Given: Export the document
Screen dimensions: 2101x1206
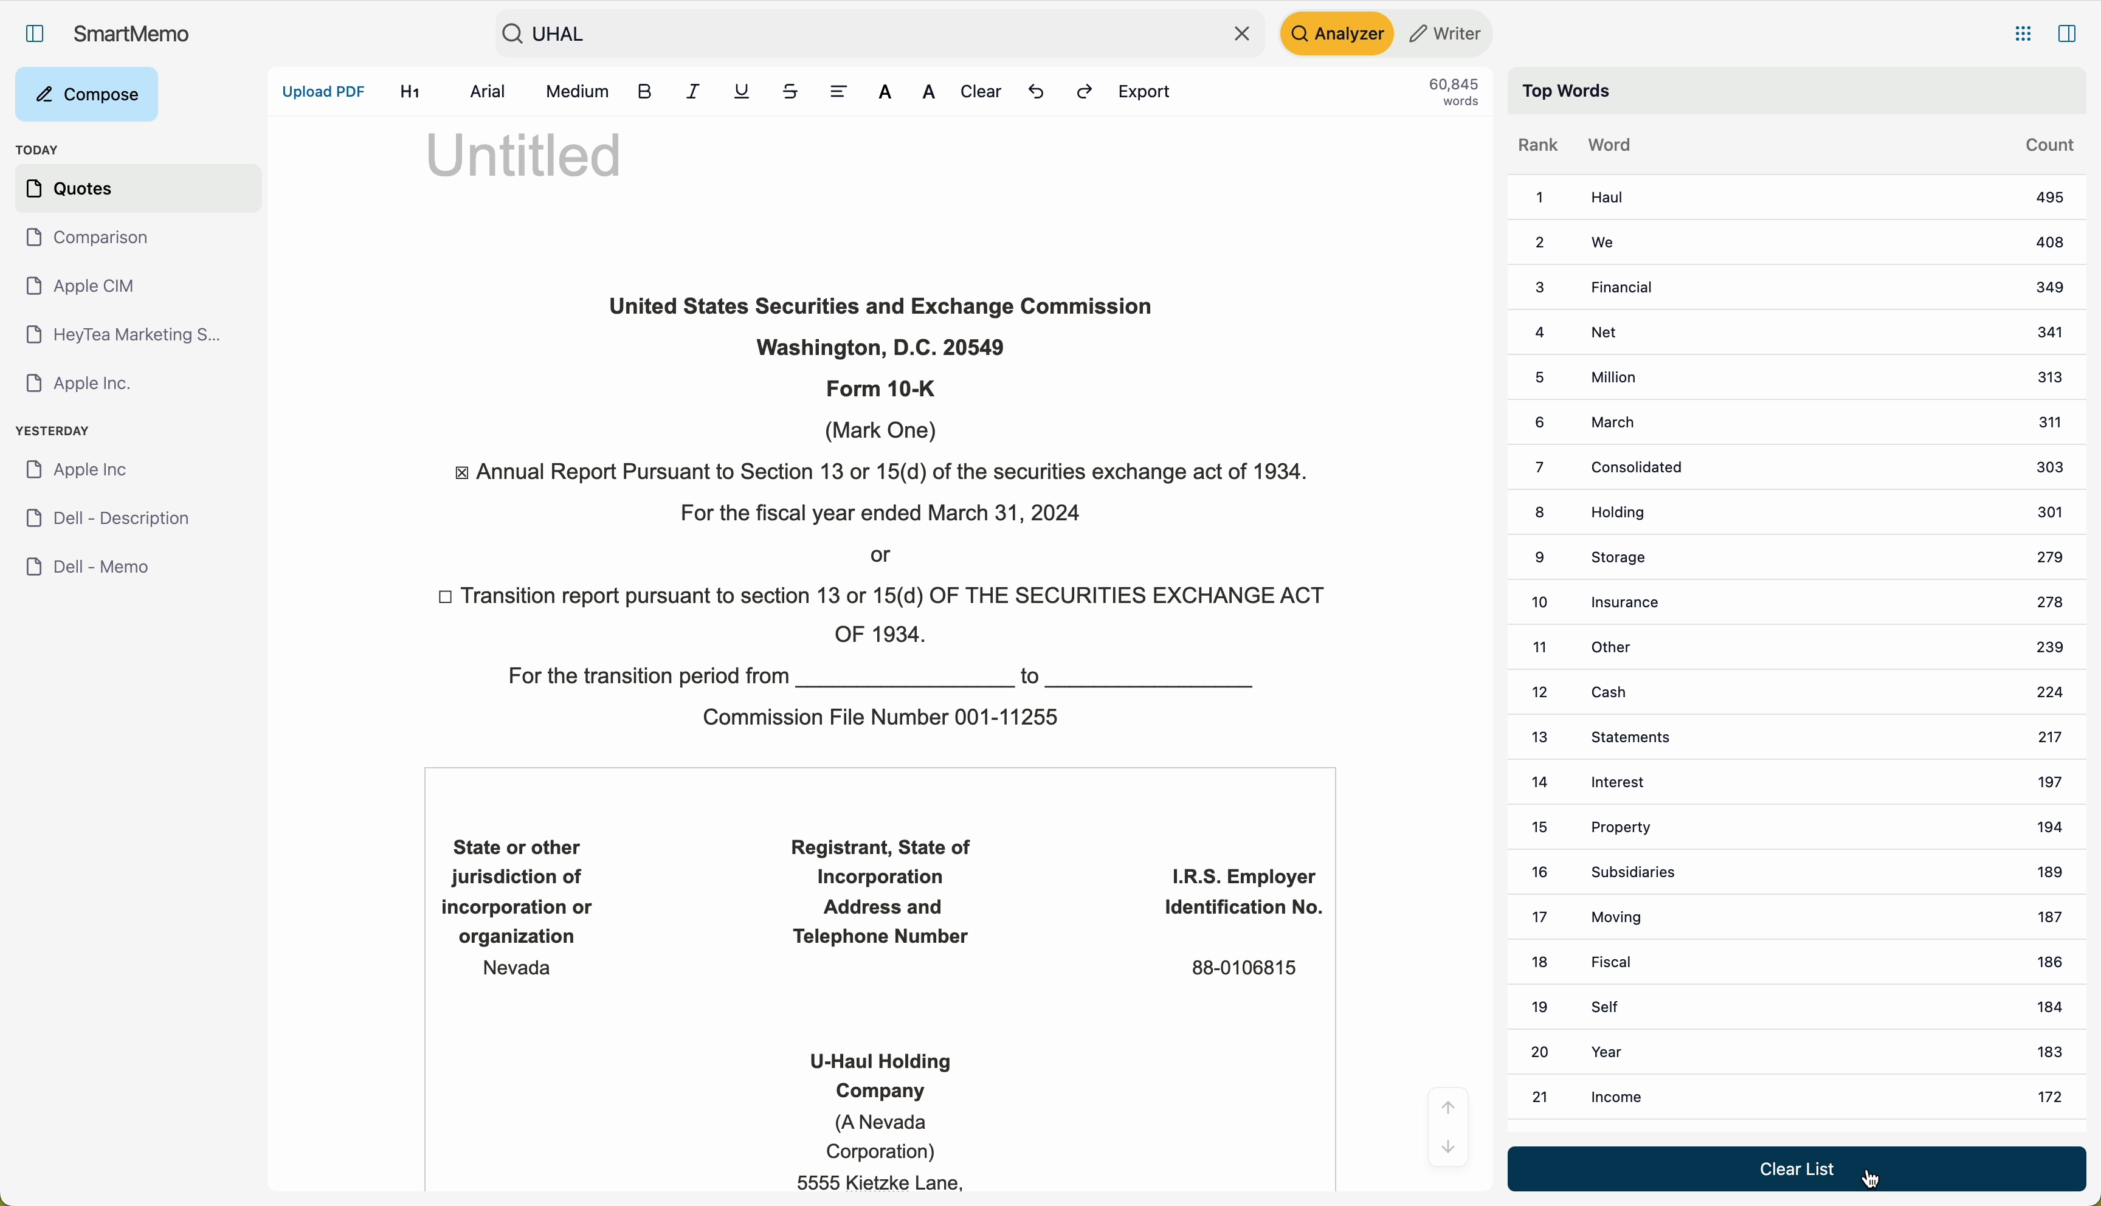Looking at the screenshot, I should pos(1144,92).
